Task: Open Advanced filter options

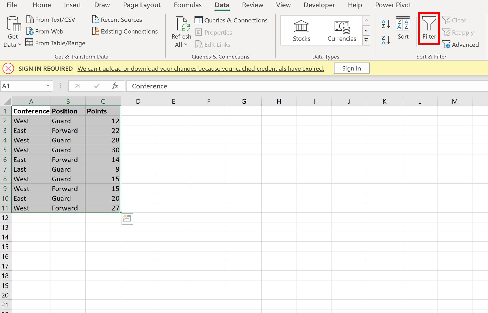Action: pos(460,45)
